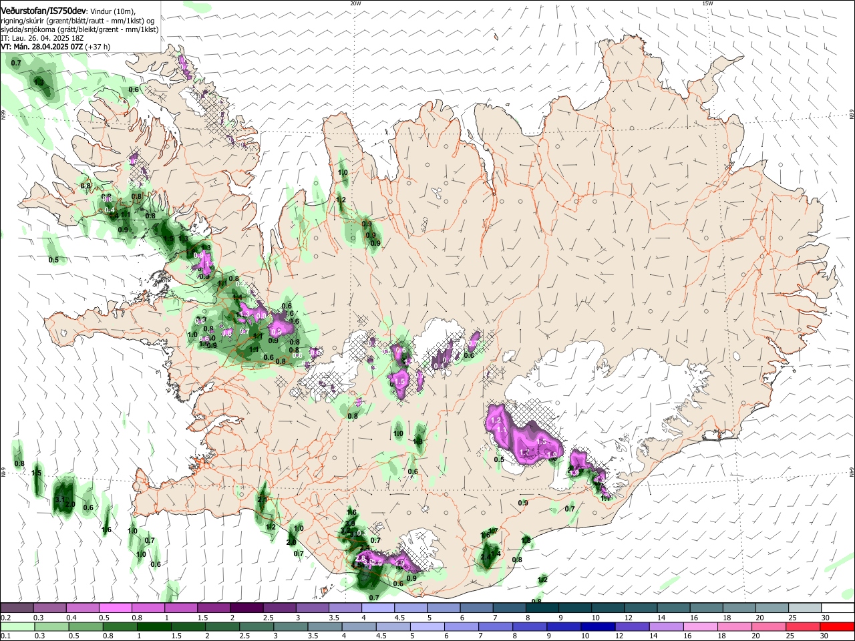Click the '20W' longitude label
Viewport: 855px width, 641px height.
click(x=355, y=3)
